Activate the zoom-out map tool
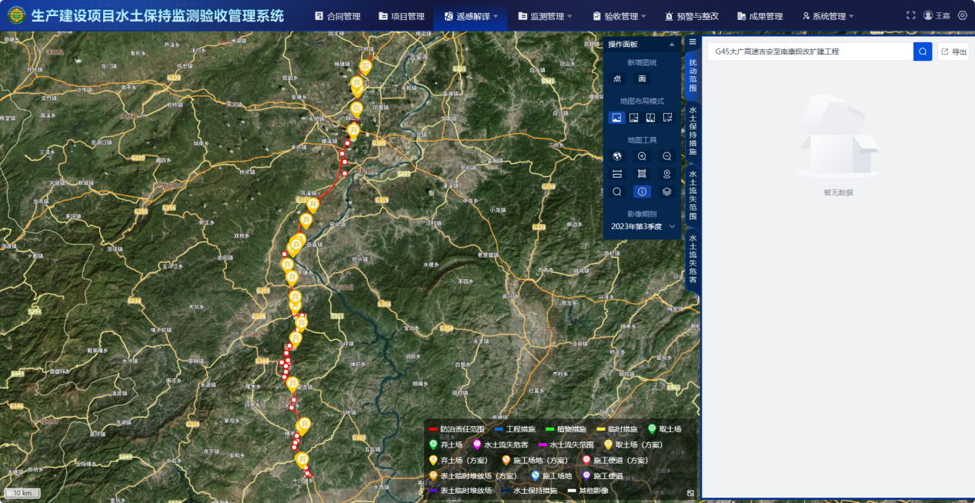975x503 pixels. pyautogui.click(x=666, y=156)
